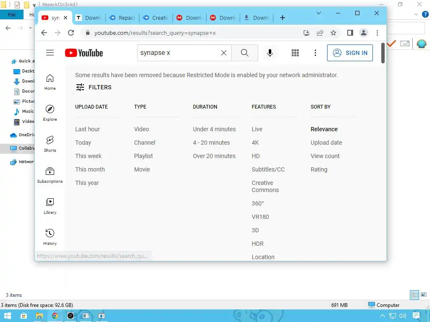Switch to the 'Creativ' browser tab
Viewport: 430px width, 322px height.
156,18
